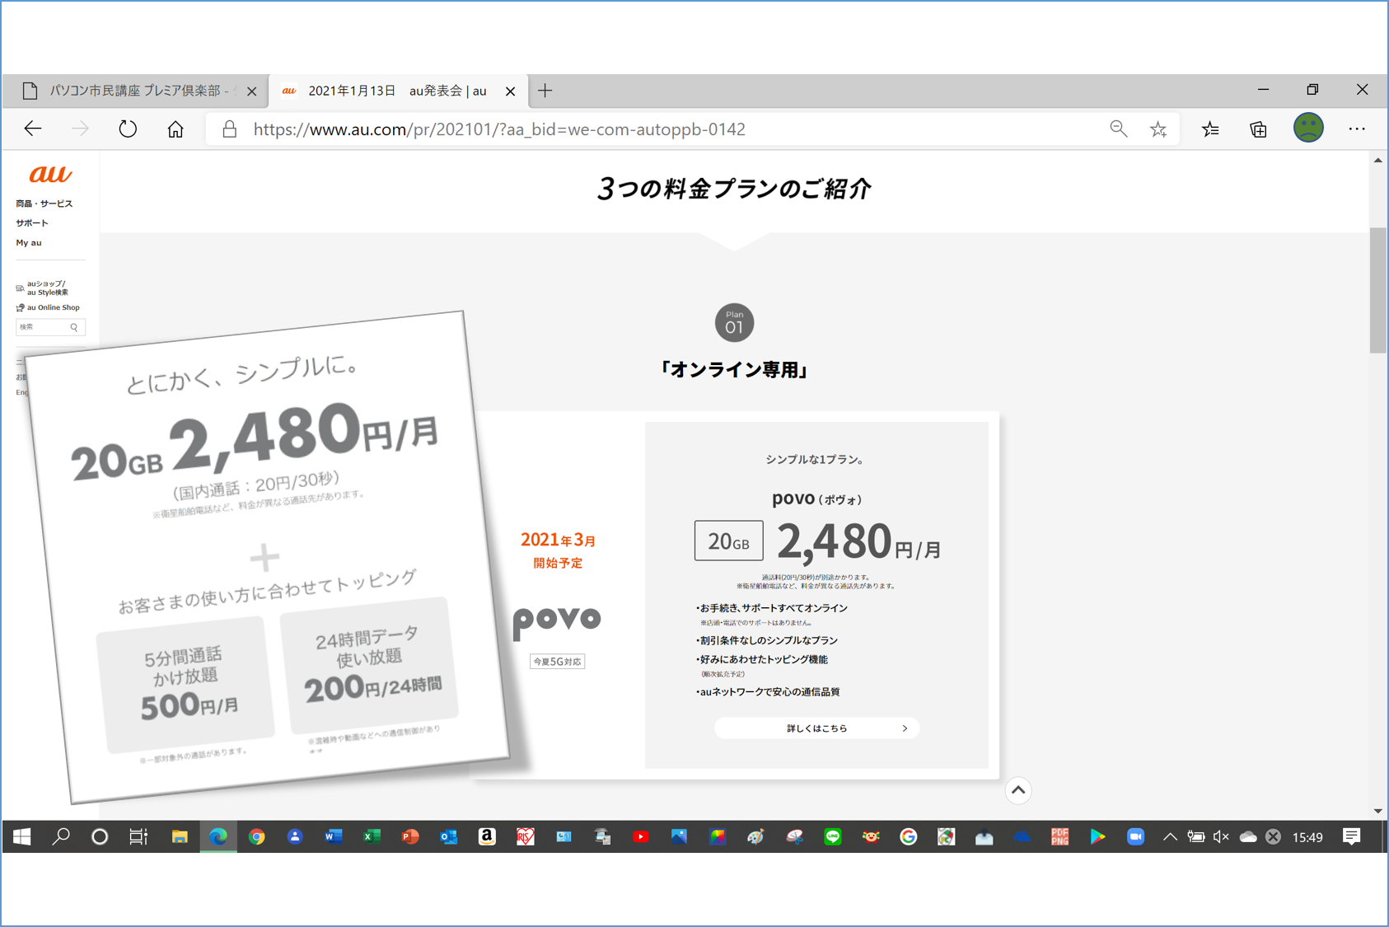Viewport: 1389px width, 927px height.
Task: Open Task View on the taskbar
Action: [x=138, y=837]
